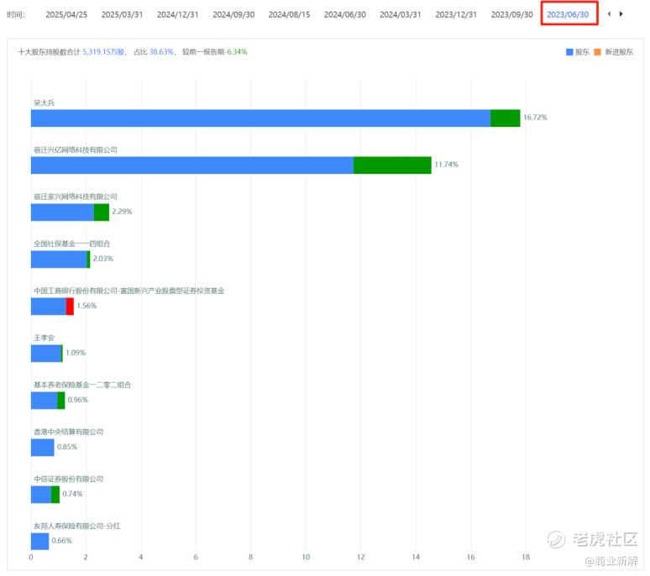Click the bar for 基本养老保险基金一二零二组合
This screenshot has width=650, height=576.
48,401
